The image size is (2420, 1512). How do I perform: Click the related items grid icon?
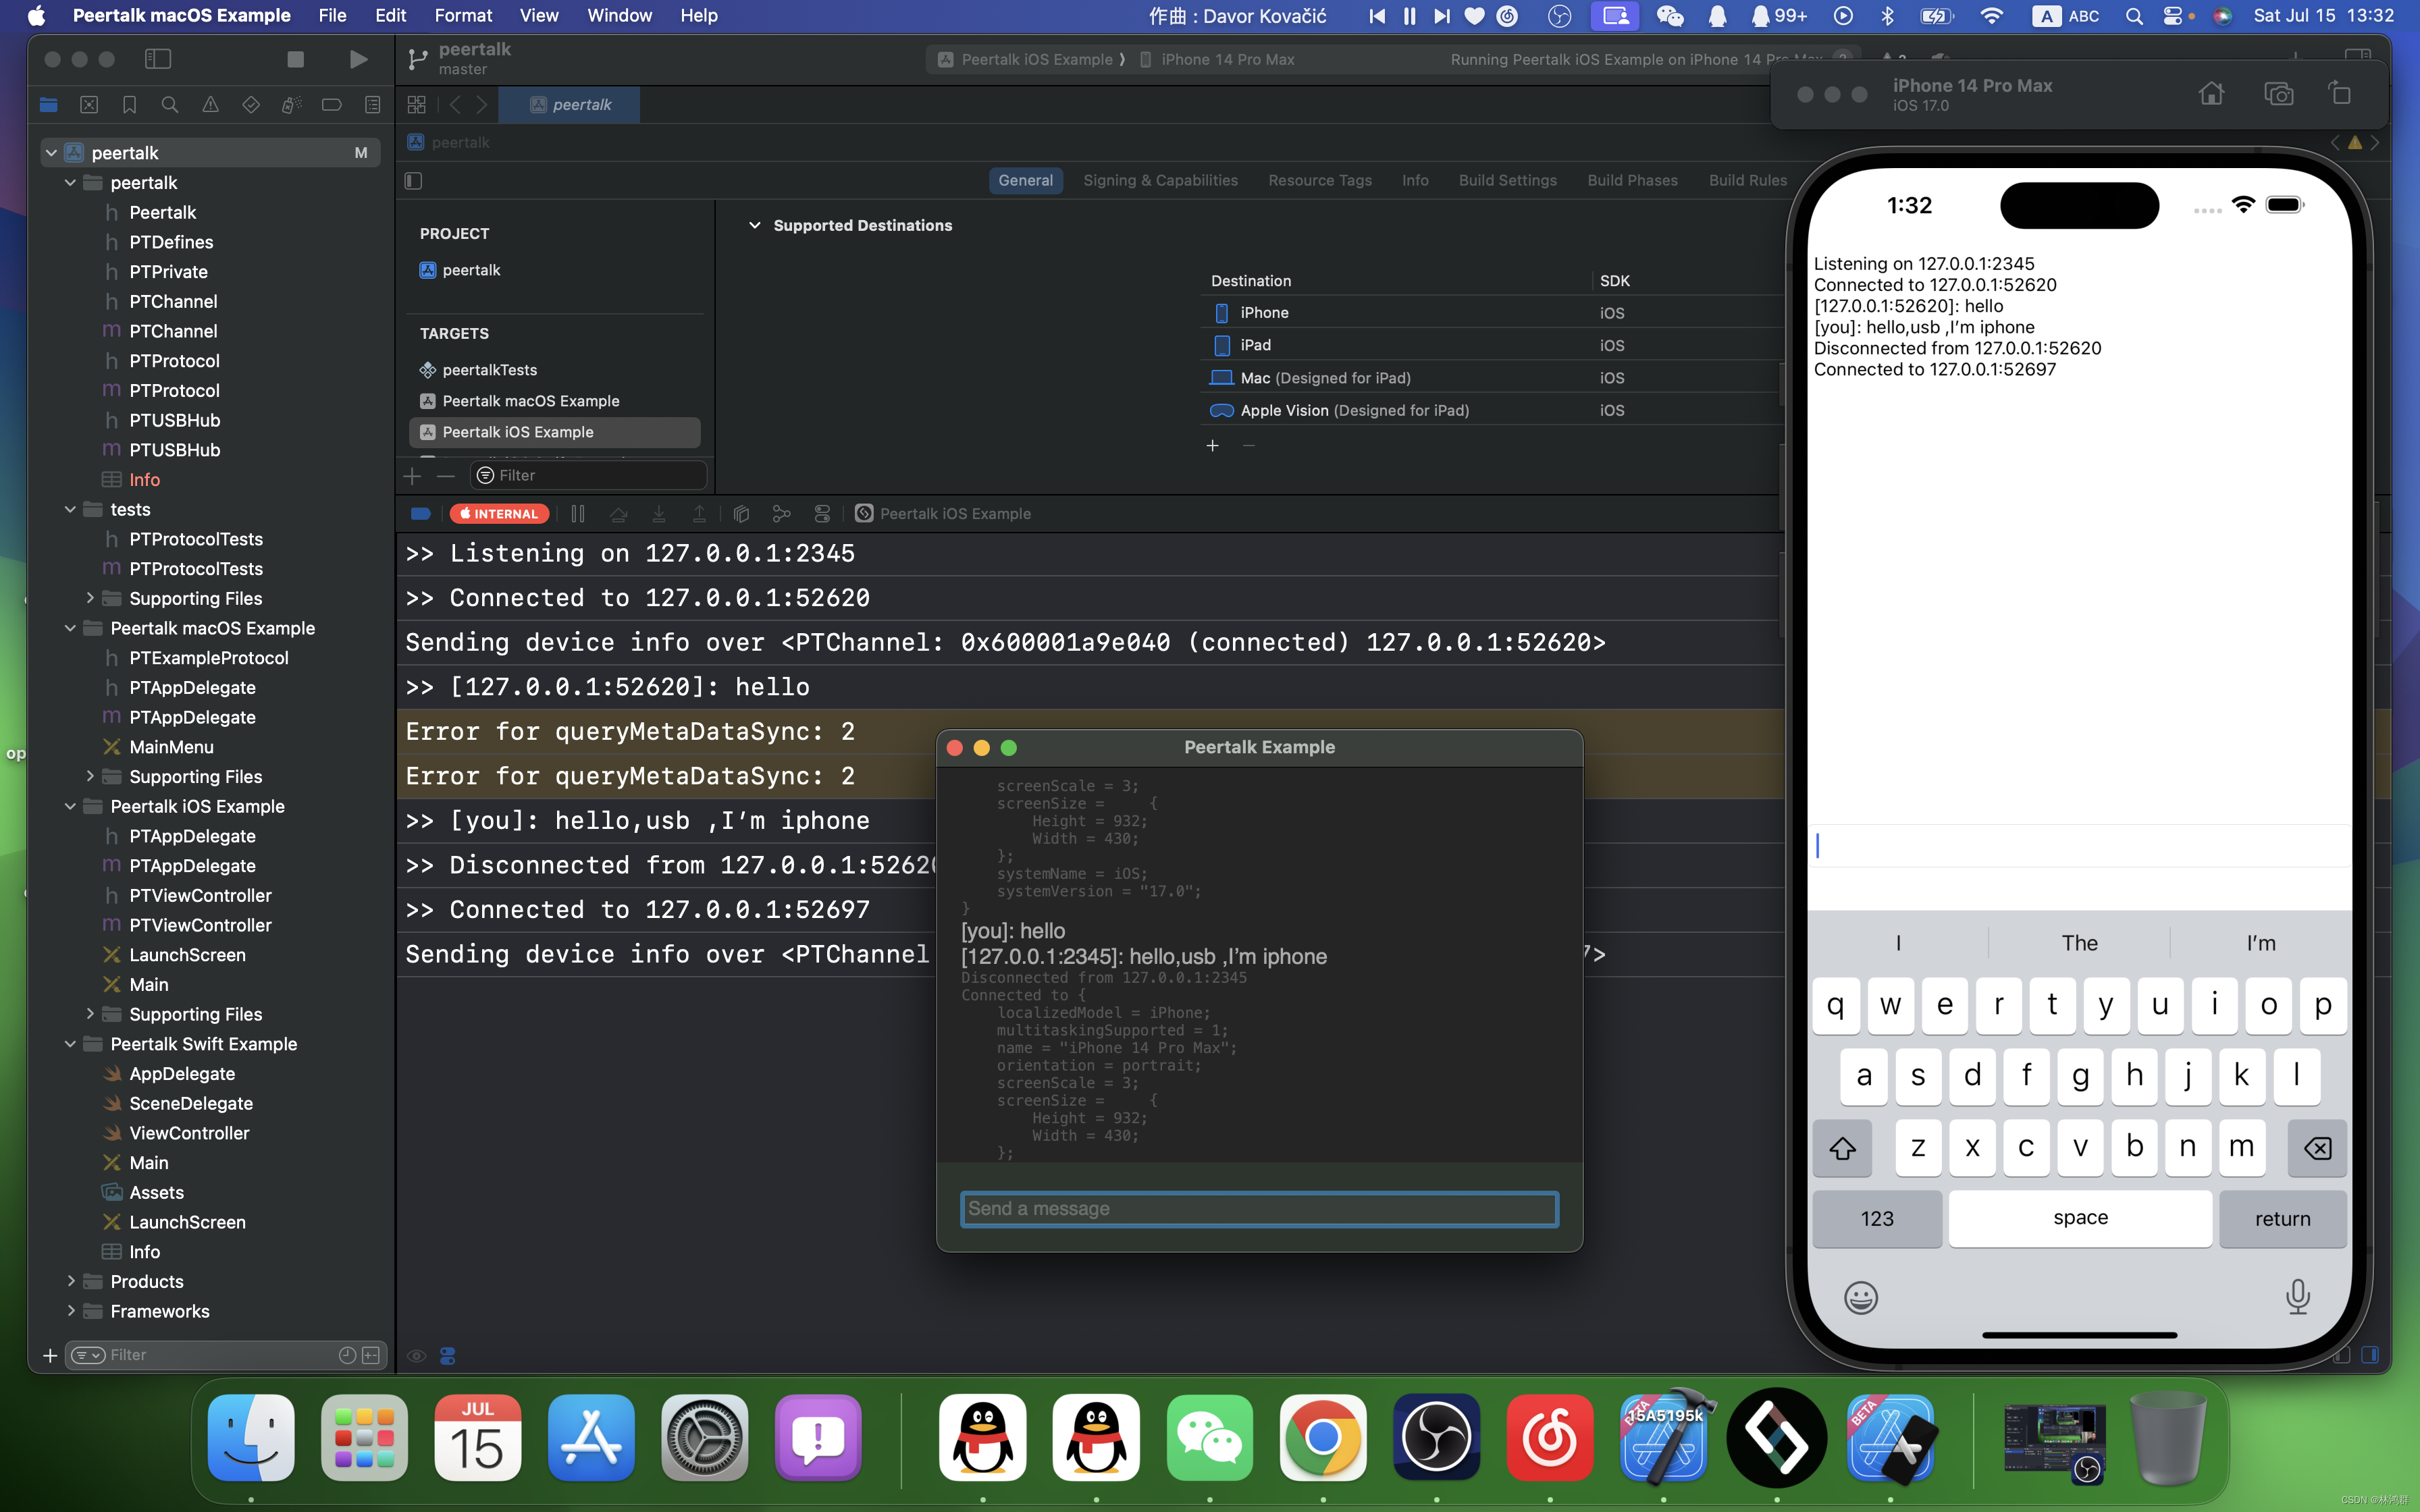click(417, 105)
